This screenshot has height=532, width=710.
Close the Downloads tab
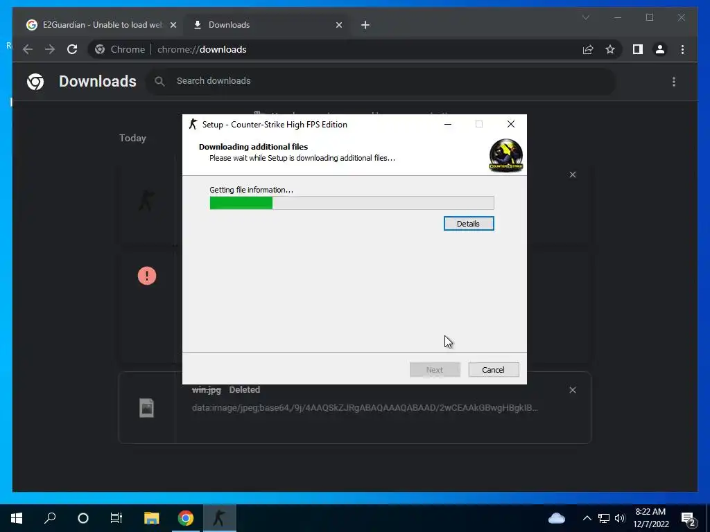(x=338, y=25)
